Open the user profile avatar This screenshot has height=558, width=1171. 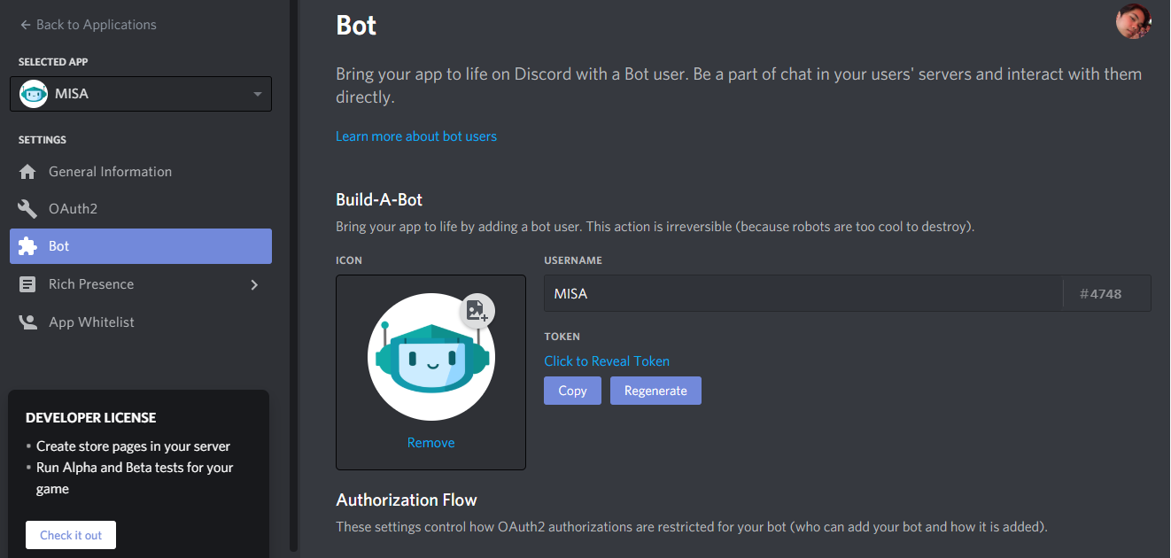click(1133, 20)
